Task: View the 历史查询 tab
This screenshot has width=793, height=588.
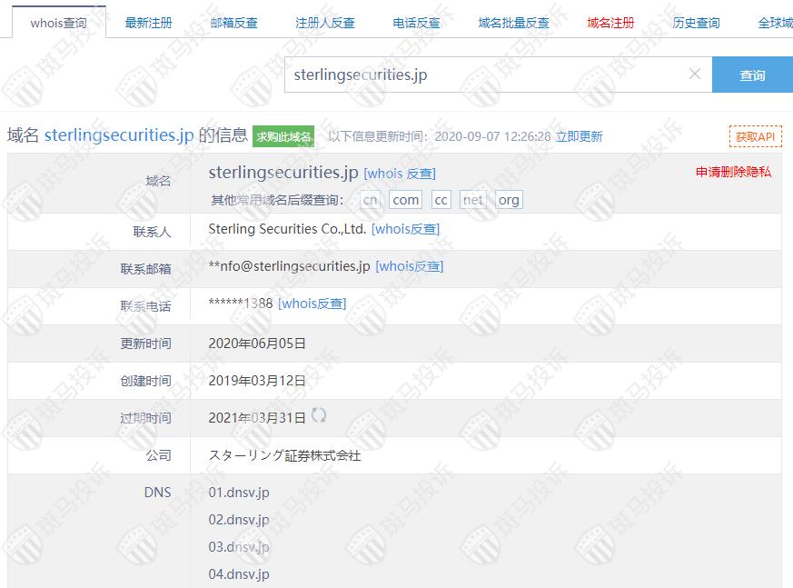Action: (696, 23)
